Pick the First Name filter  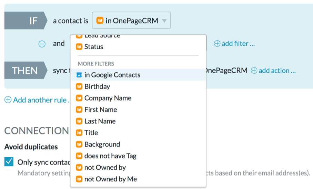point(100,109)
